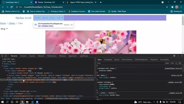Expand the div class dropdown node
Viewport: 184px width, 104px height.
pyautogui.click(x=4, y=94)
